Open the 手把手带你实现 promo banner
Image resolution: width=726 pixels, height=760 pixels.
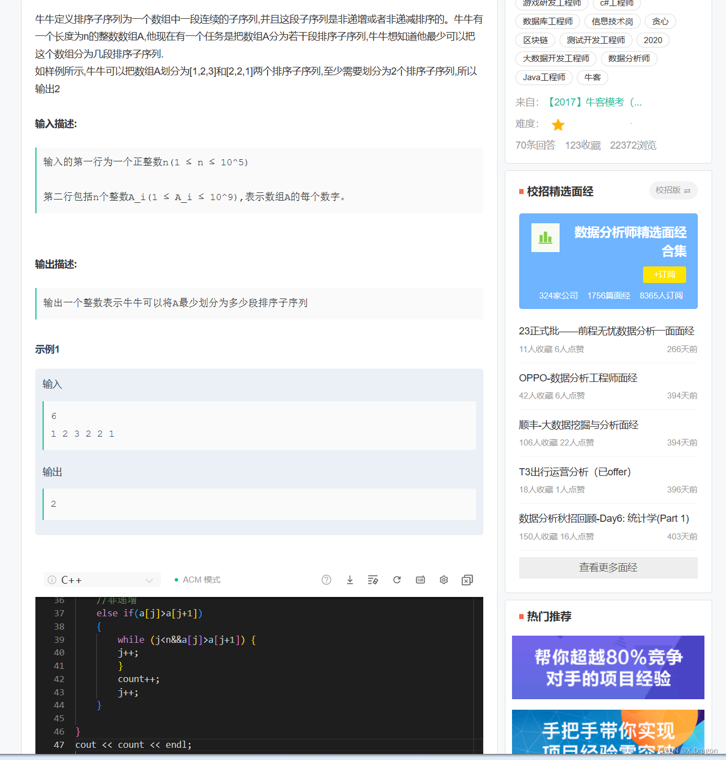coord(608,732)
